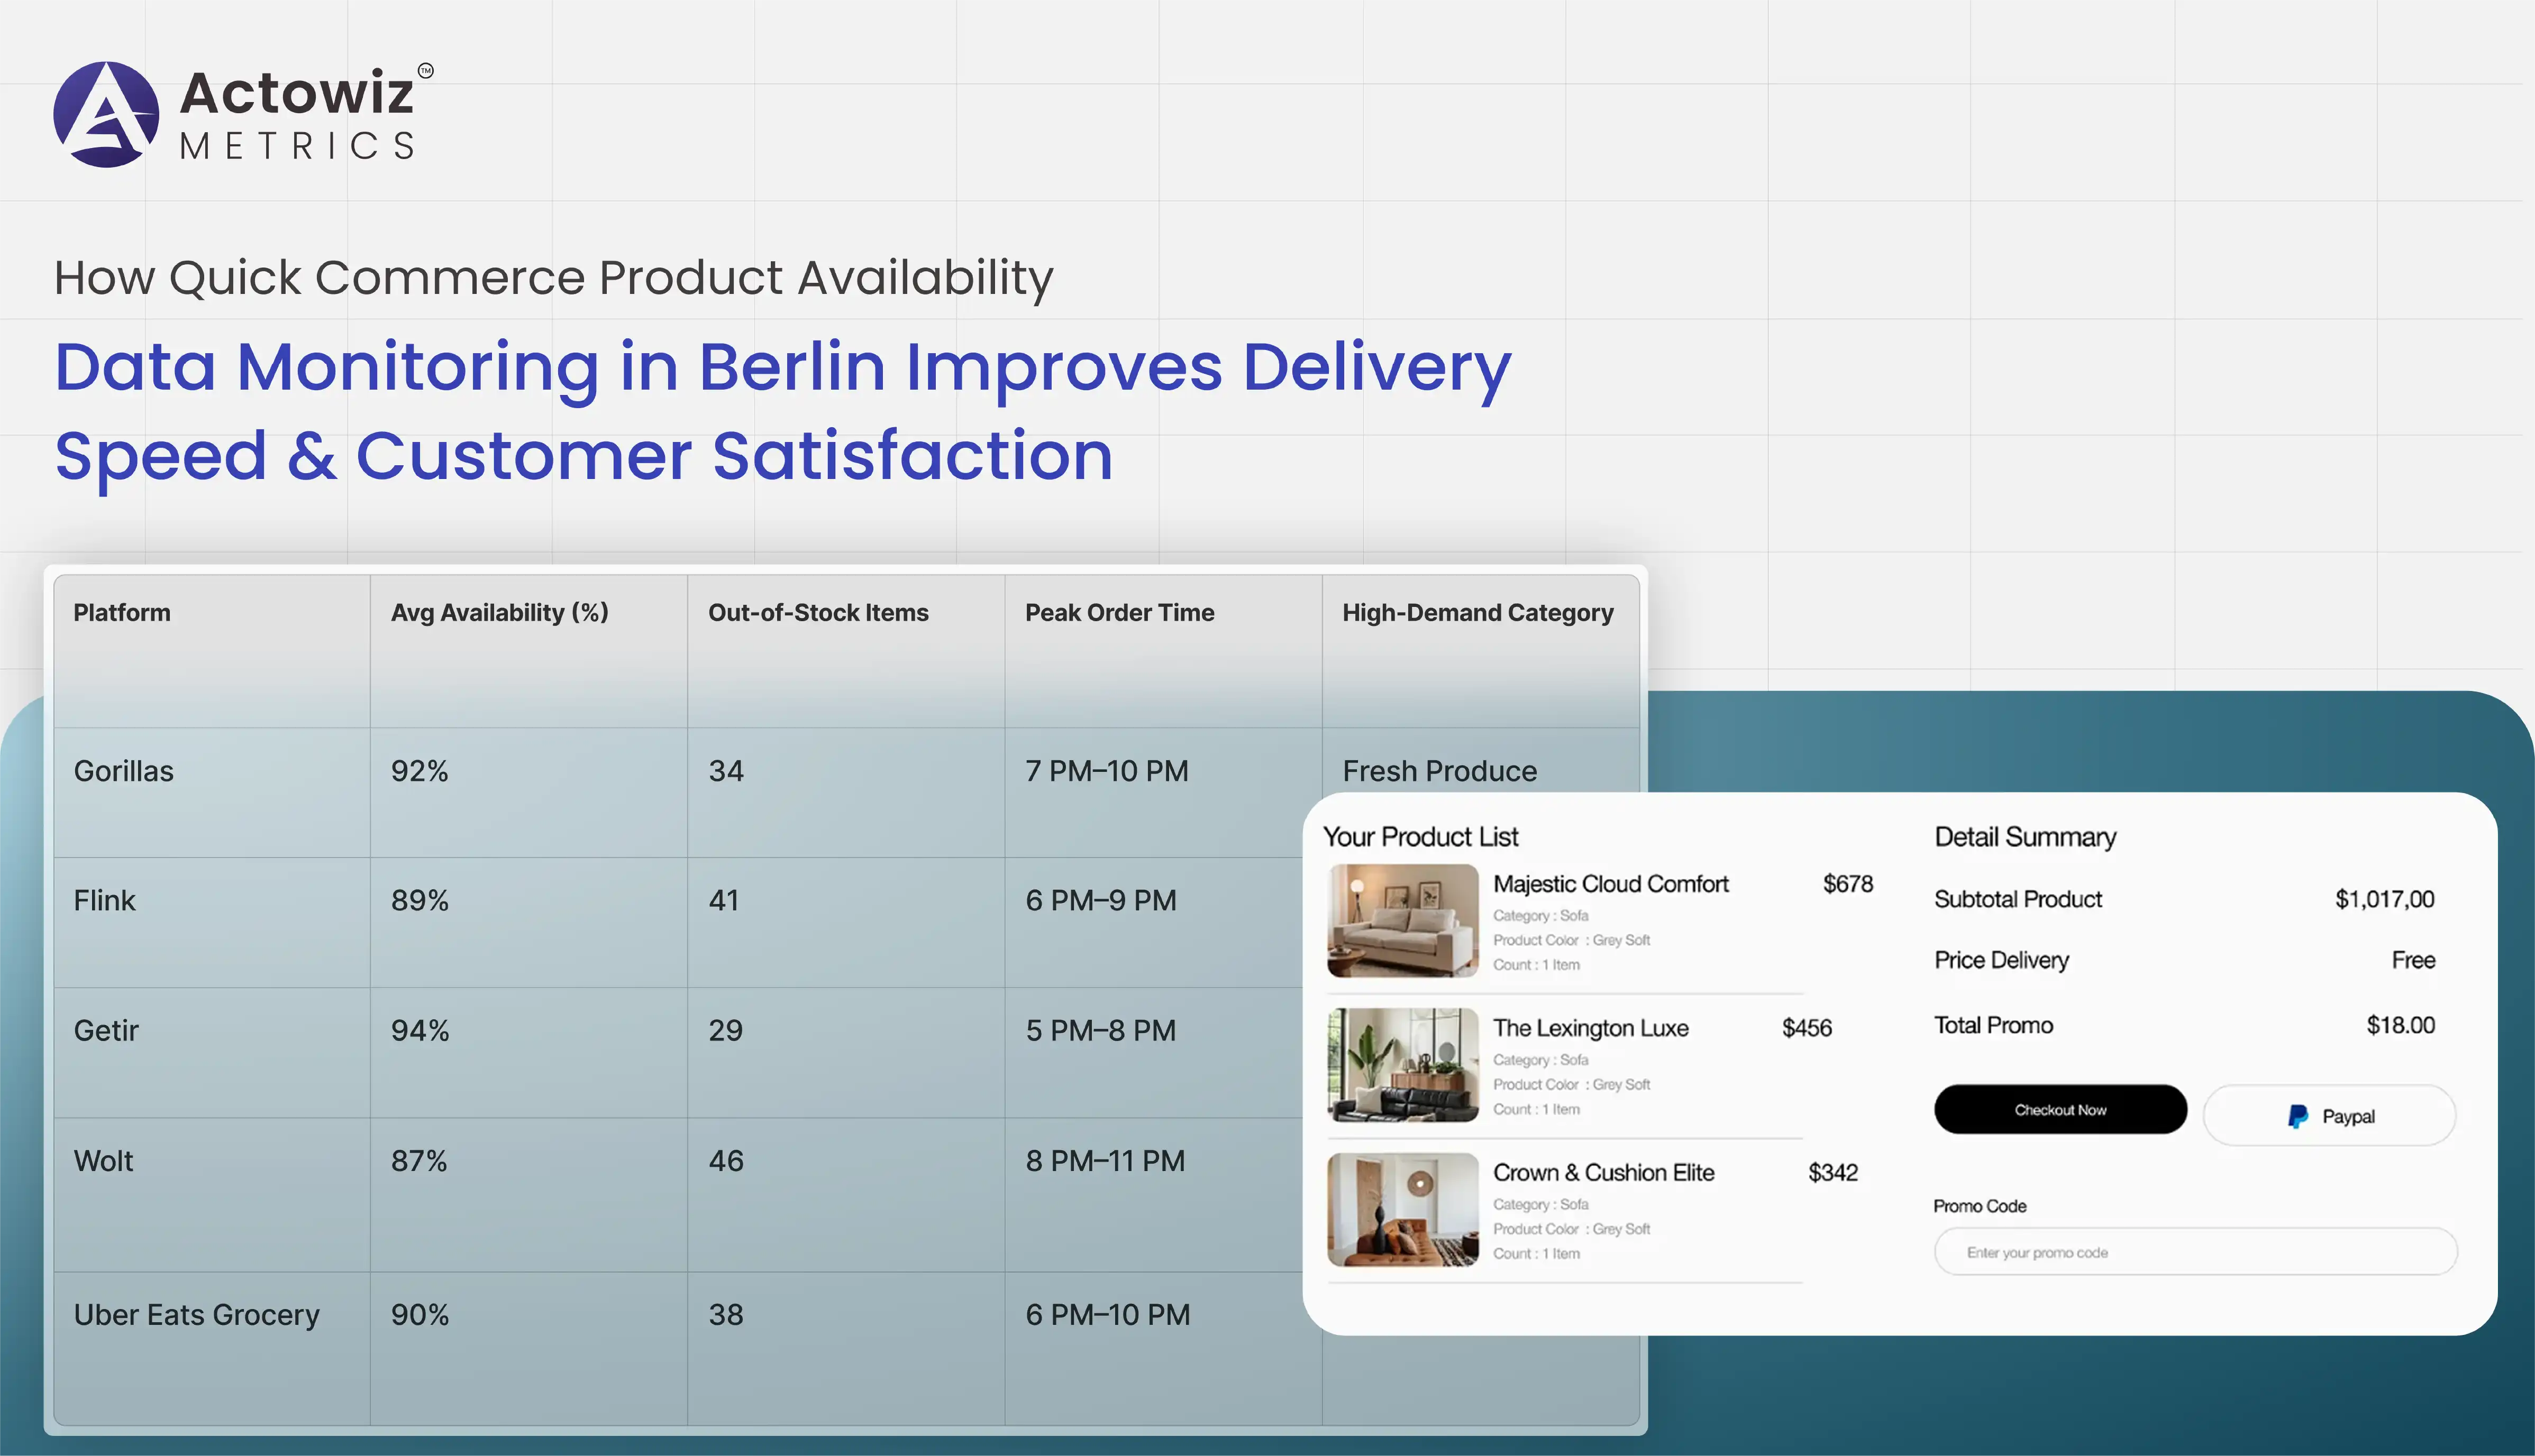Click the Platform column header
Screen dimensions: 2535x1456
pyautogui.click(x=122, y=613)
